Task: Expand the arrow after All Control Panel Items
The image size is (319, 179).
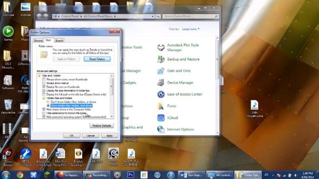Action: [115, 16]
